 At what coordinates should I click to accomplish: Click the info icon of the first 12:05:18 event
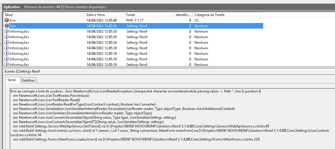click(x=7, y=54)
